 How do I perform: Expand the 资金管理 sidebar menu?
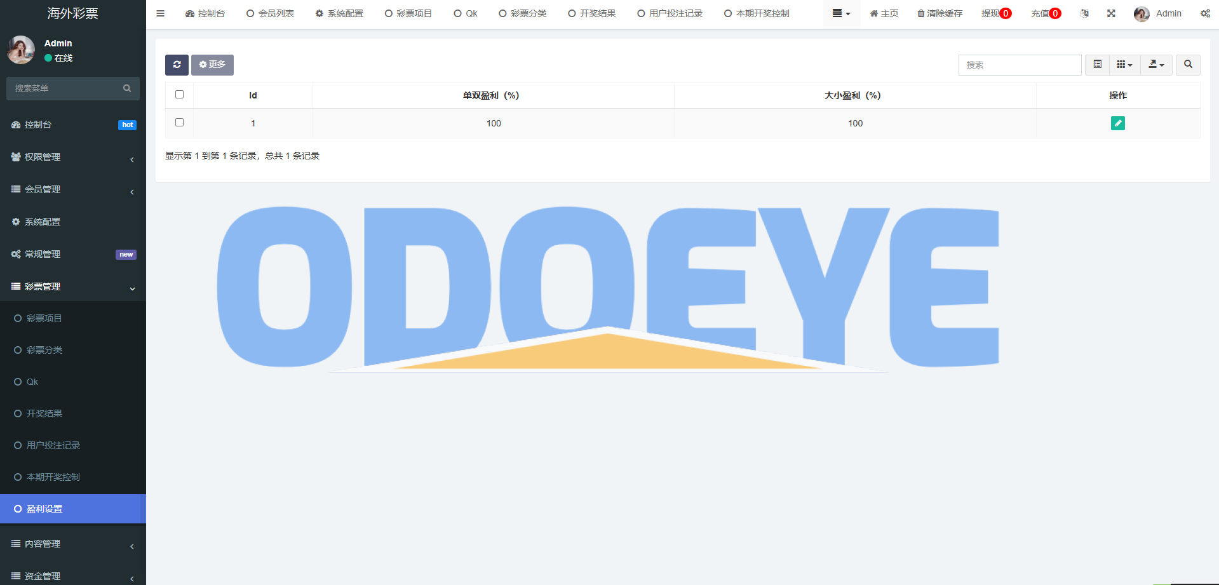coord(73,575)
